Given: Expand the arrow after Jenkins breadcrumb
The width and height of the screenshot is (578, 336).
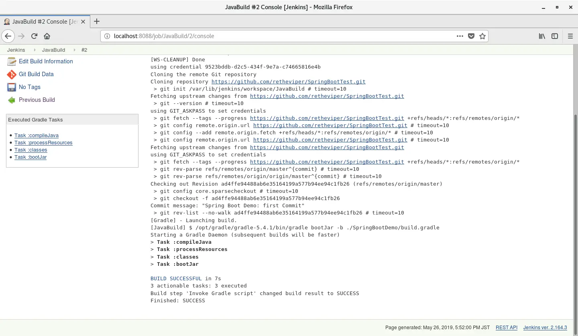Looking at the screenshot, I should [34, 50].
